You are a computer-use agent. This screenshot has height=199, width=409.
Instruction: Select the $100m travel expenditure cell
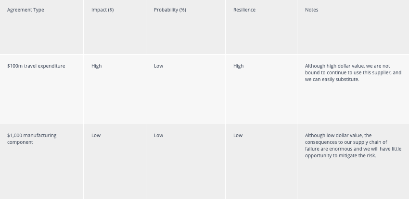coord(36,66)
